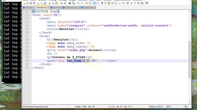Click line number 36 in margin
The height and width of the screenshot is (110, 197).
[x=27, y=68]
